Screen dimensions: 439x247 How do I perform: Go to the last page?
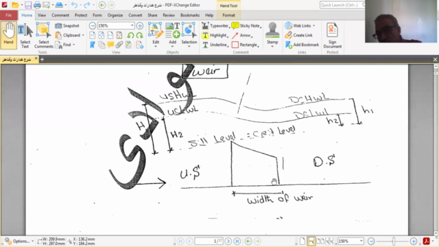(237, 241)
